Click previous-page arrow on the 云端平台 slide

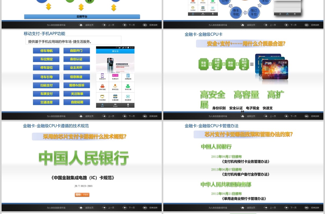coord(104,25)
